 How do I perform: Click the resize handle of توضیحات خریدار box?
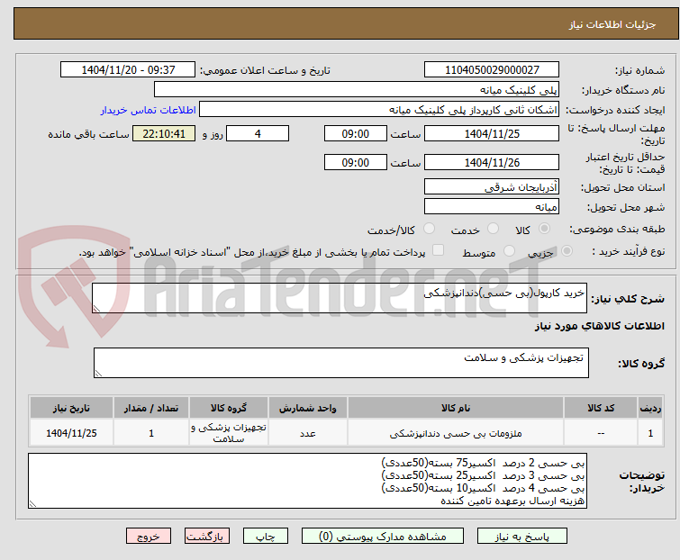tap(33, 503)
